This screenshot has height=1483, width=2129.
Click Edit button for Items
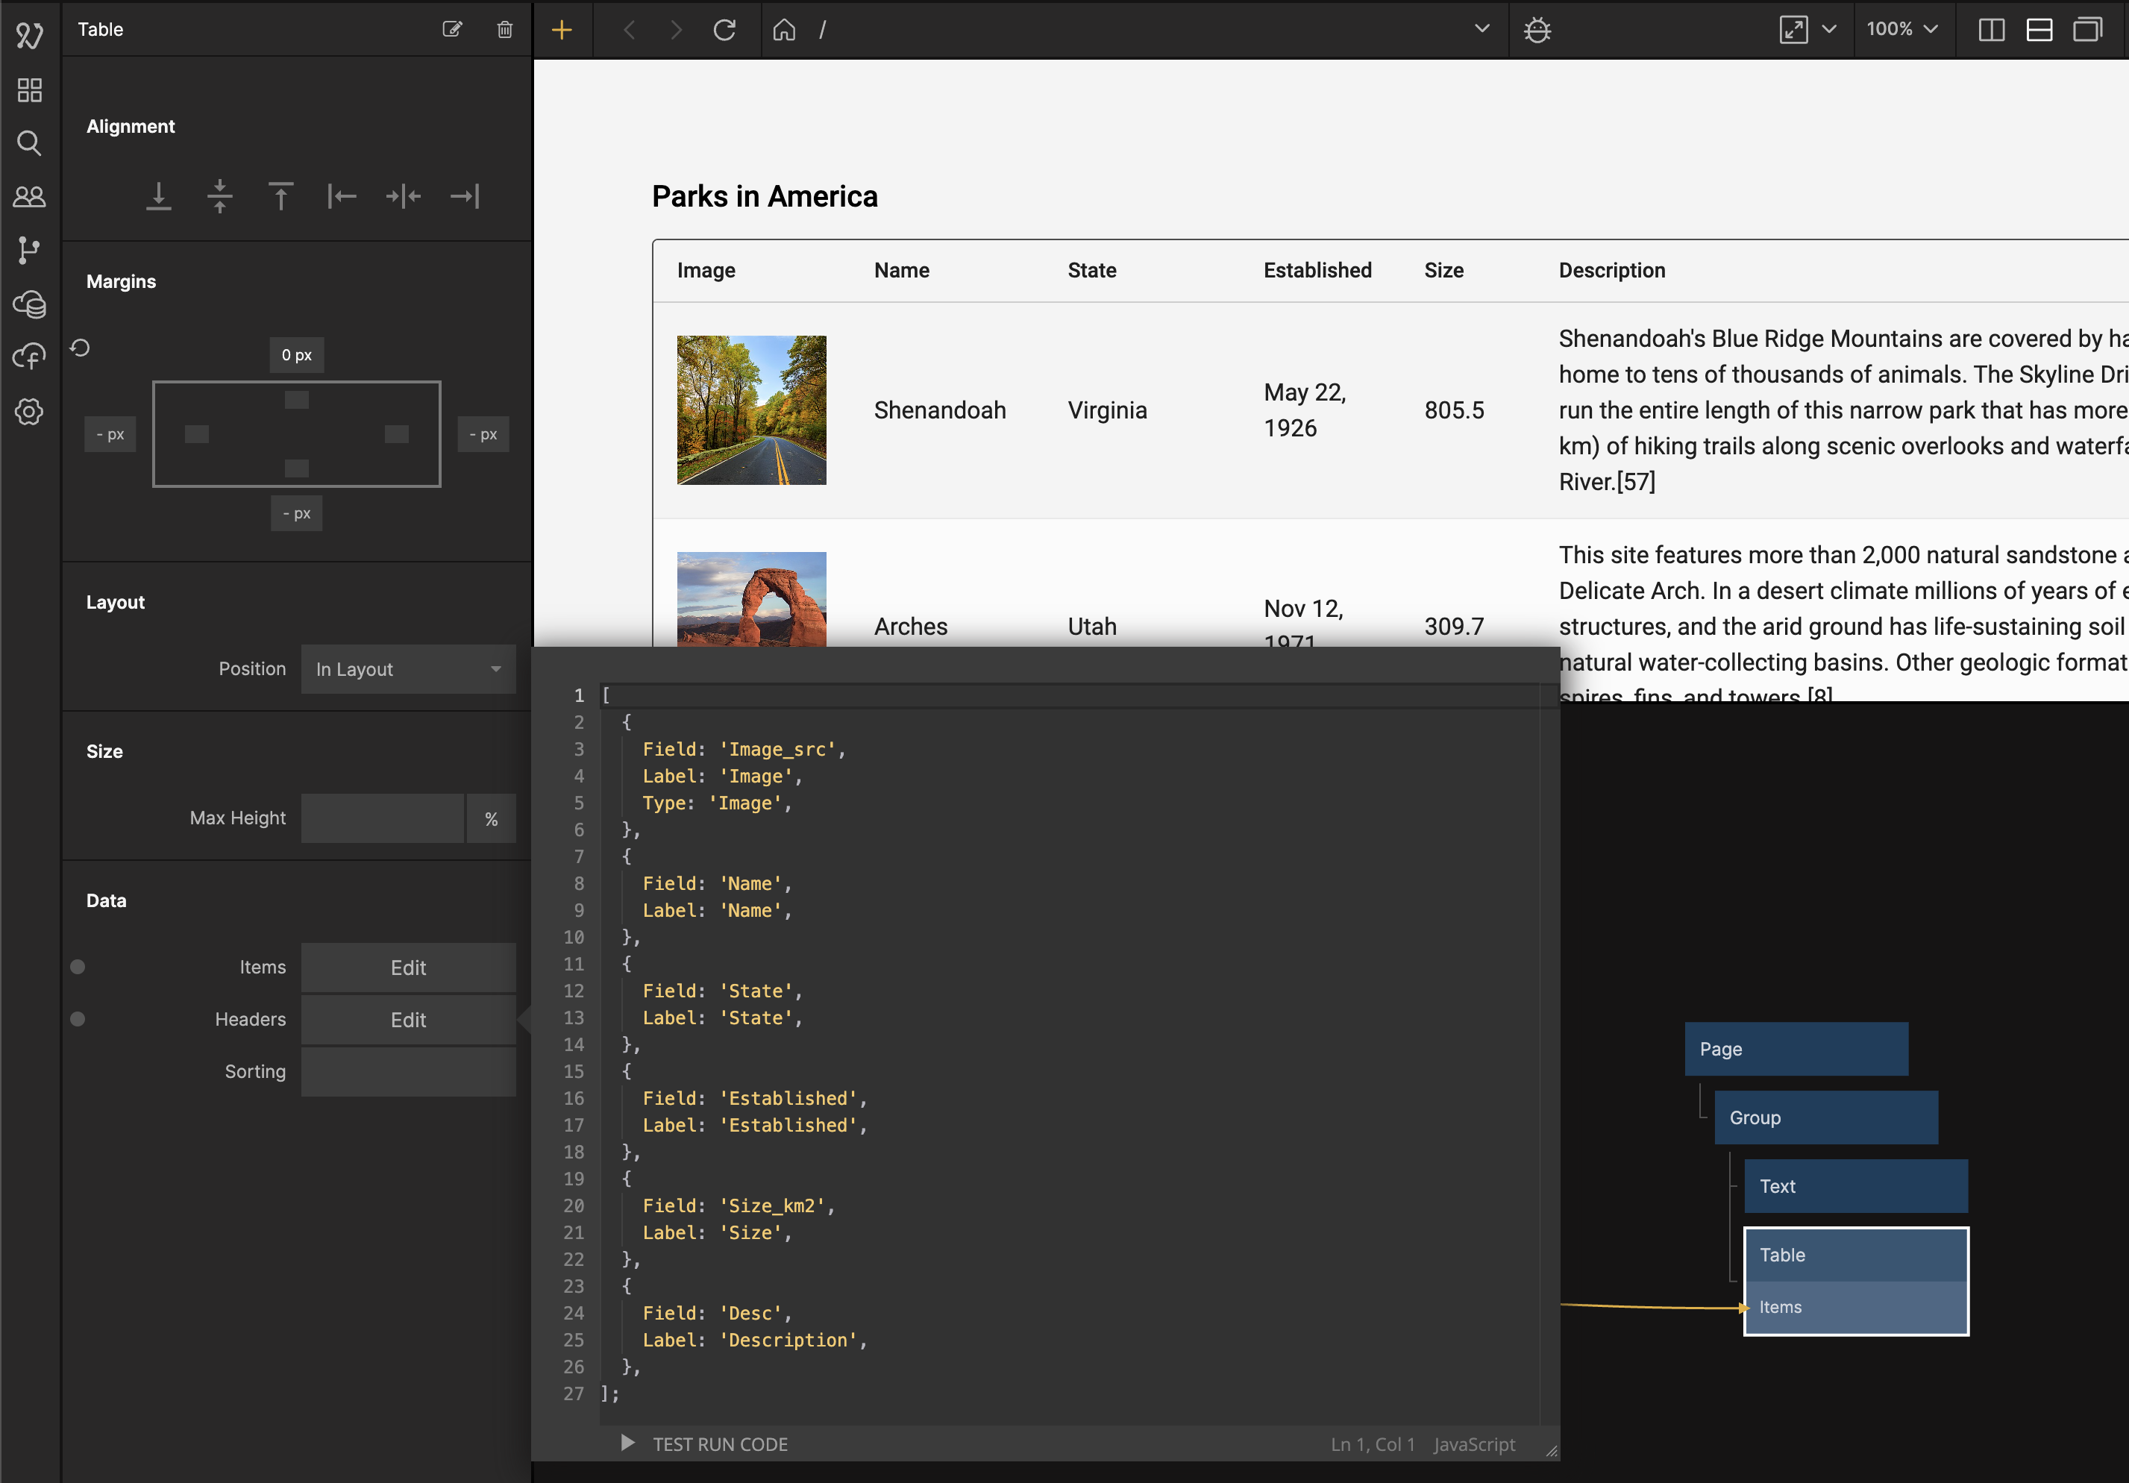tap(408, 968)
